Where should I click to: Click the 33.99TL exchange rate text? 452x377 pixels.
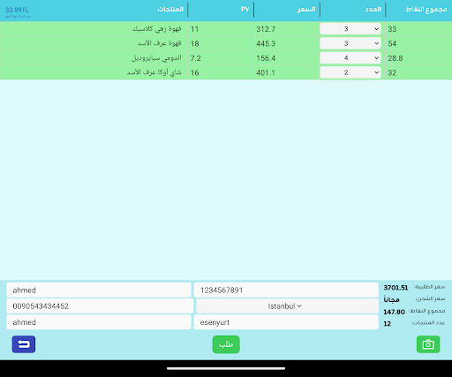click(17, 10)
